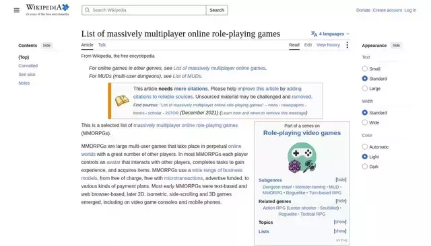Click the more citations link
The width and height of the screenshot is (431, 246).
click(191, 89)
